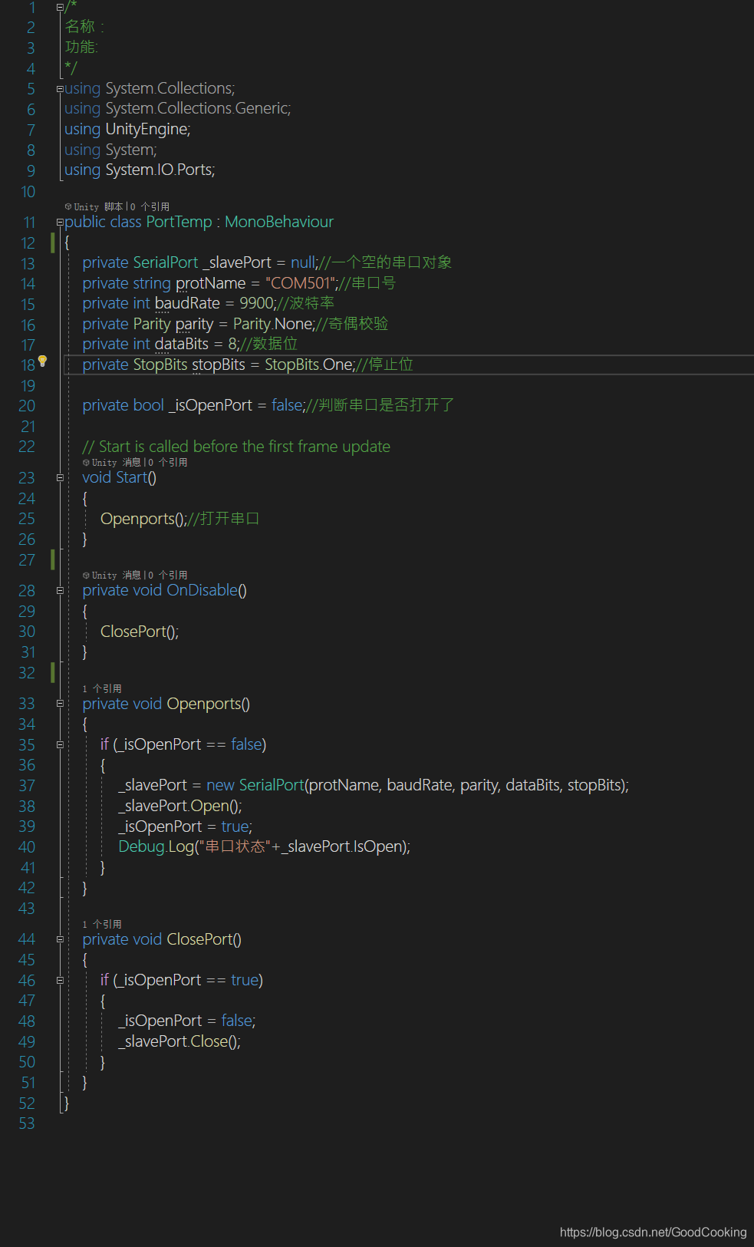
Task: Open Unity script references above class PortTemp
Action: [x=117, y=206]
